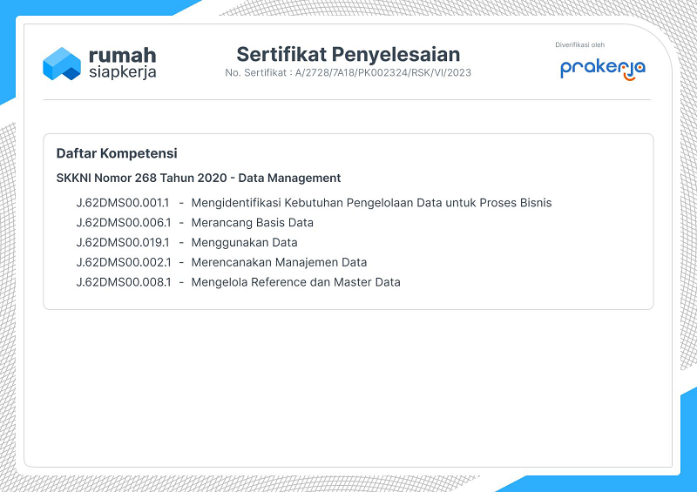Click competency code J.62DMS00.008.1
Viewport: 697px width, 492px height.
(123, 282)
